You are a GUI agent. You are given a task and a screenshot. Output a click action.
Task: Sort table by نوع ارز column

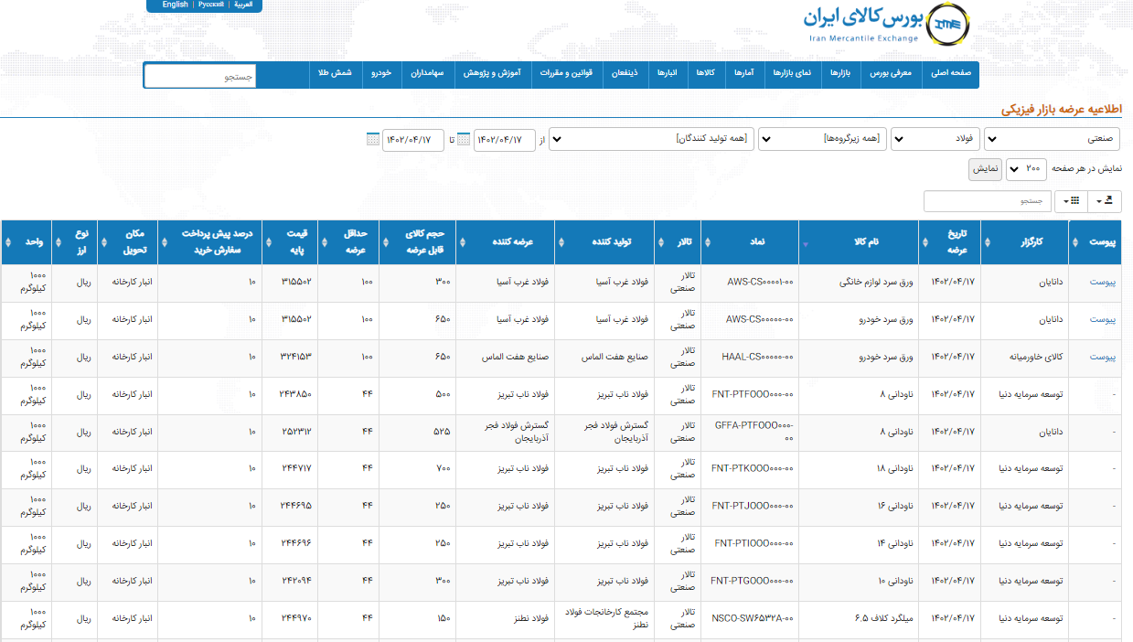pos(74,242)
